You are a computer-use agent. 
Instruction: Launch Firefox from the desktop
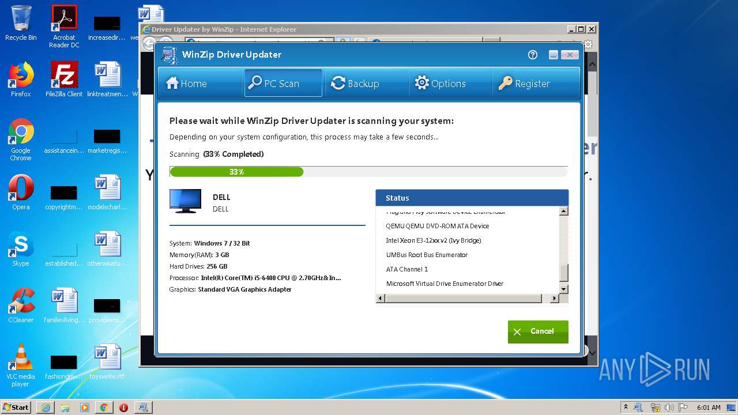[x=21, y=80]
